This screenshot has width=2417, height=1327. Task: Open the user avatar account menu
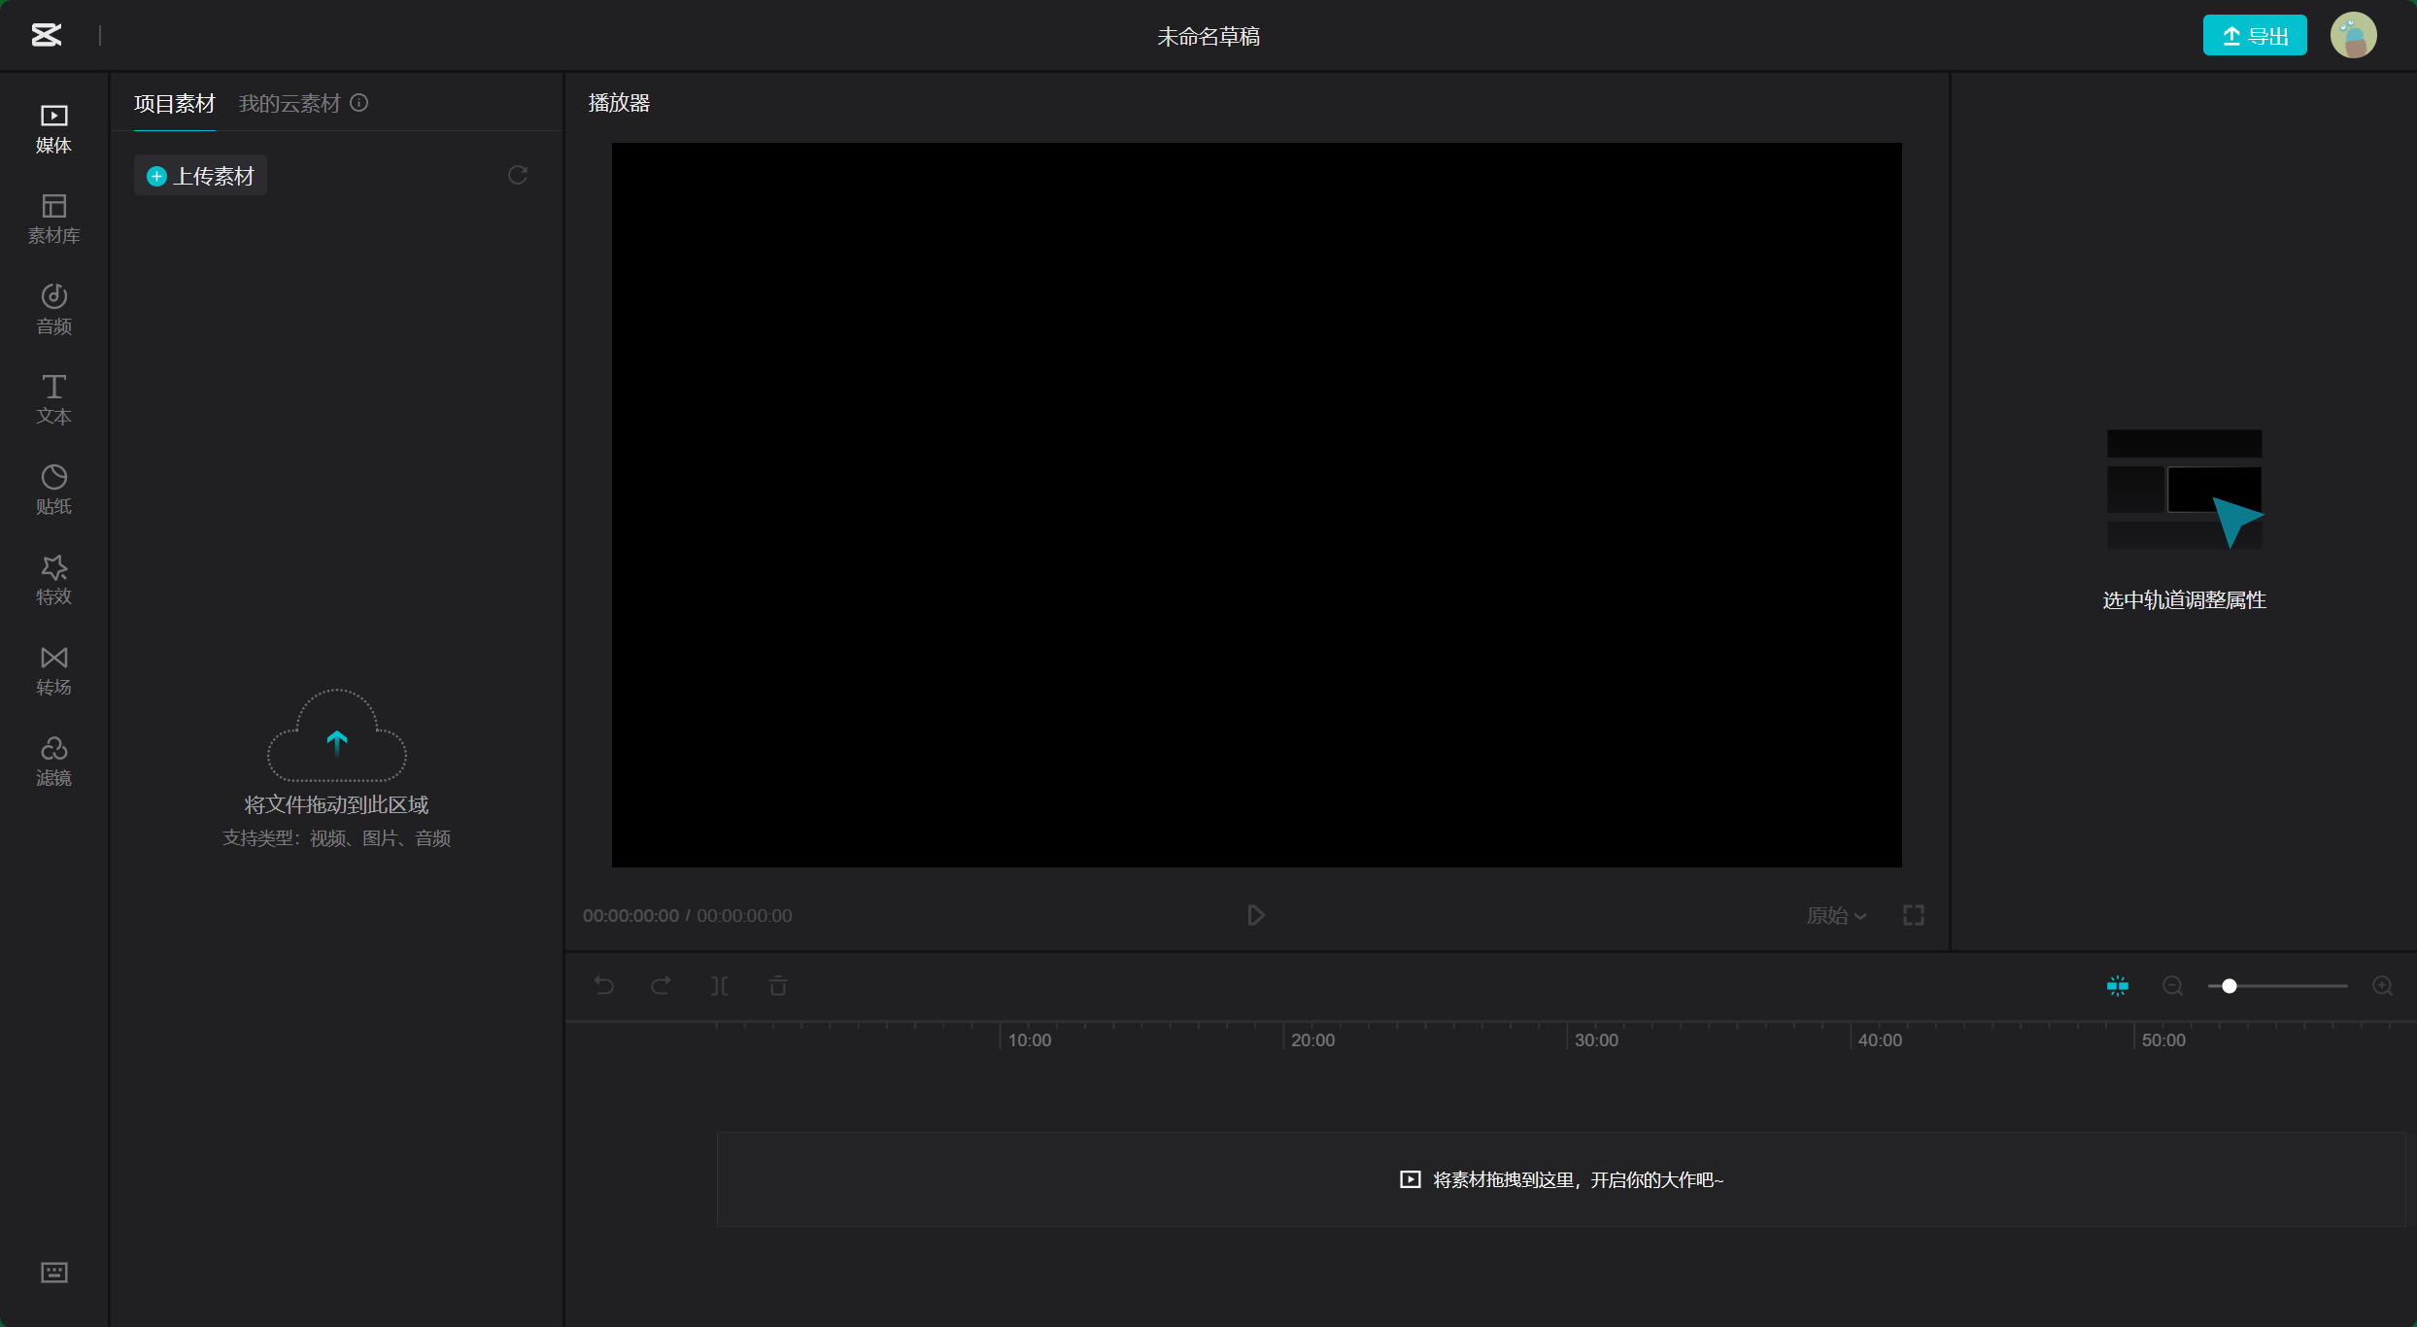coord(2353,36)
